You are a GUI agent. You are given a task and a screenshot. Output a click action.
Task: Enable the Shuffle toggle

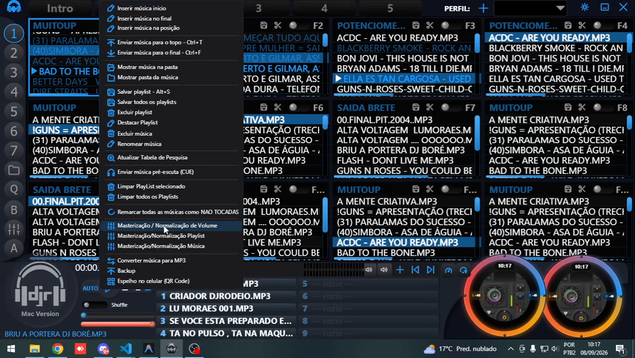pos(94,305)
